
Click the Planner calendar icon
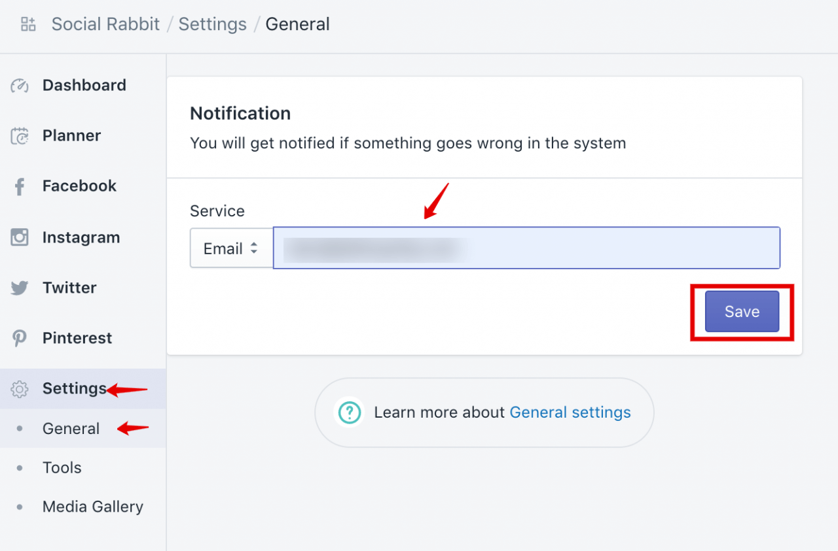point(20,136)
